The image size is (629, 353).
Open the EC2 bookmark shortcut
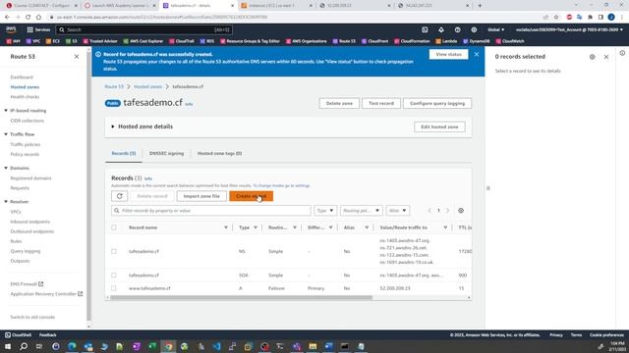52,41
